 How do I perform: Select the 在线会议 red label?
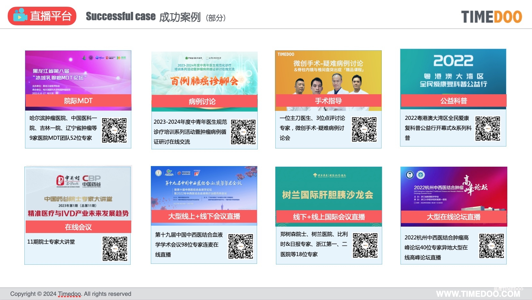coord(78,227)
